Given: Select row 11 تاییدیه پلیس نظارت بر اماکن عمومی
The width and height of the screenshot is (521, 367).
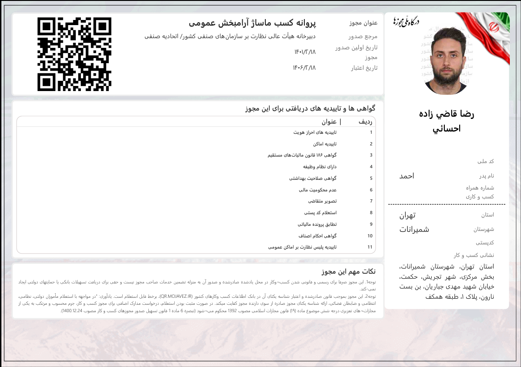Looking at the screenshot, I should coord(196,247).
